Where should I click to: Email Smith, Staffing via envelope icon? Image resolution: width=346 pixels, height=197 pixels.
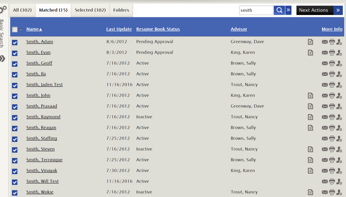[325, 138]
